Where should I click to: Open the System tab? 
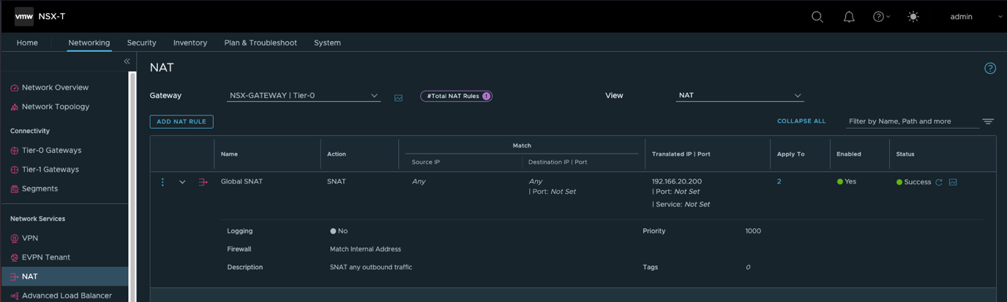(x=327, y=42)
